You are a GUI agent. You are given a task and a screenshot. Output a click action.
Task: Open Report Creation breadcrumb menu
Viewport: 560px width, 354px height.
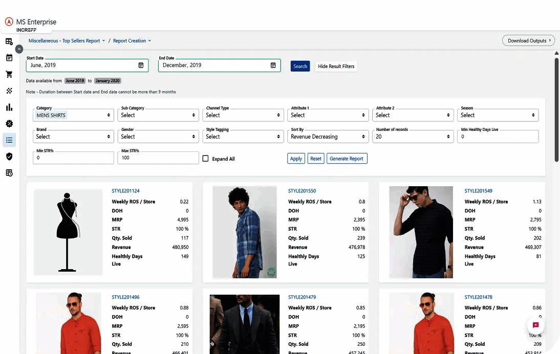click(x=132, y=41)
